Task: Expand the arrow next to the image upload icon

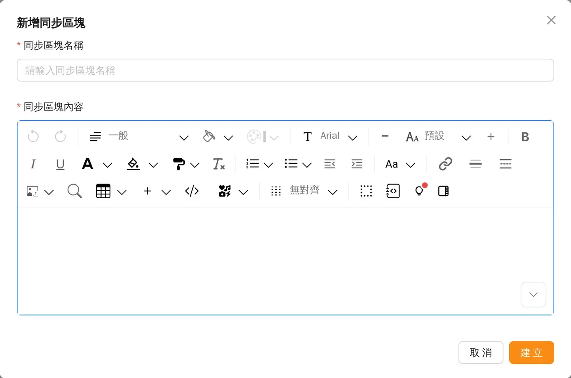Action: [49, 192]
